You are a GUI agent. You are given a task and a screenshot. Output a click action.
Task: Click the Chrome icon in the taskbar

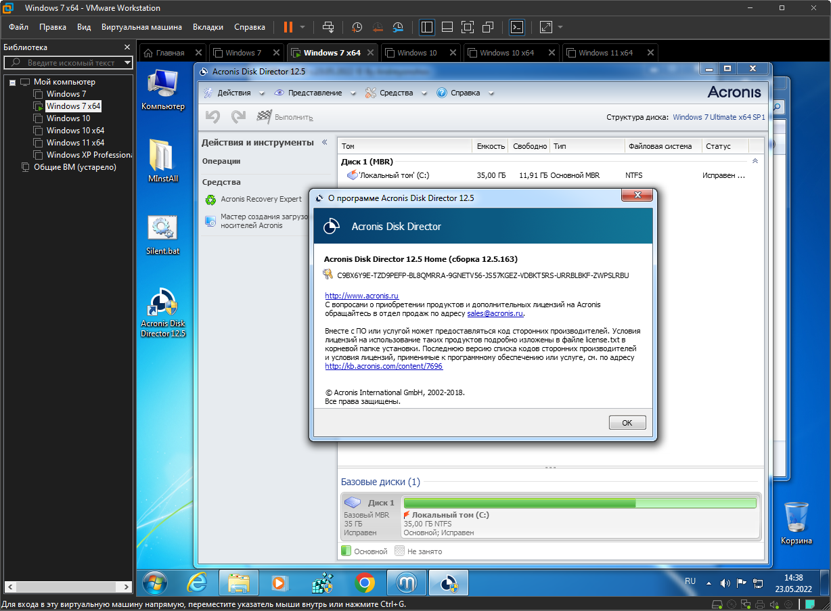364,583
